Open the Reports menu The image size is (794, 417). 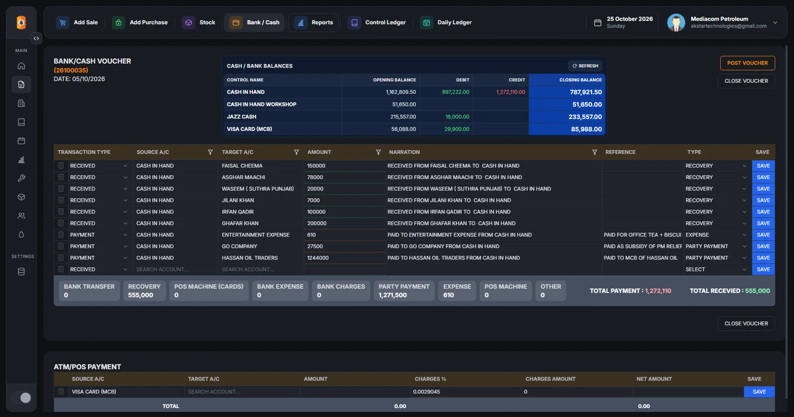pos(314,22)
